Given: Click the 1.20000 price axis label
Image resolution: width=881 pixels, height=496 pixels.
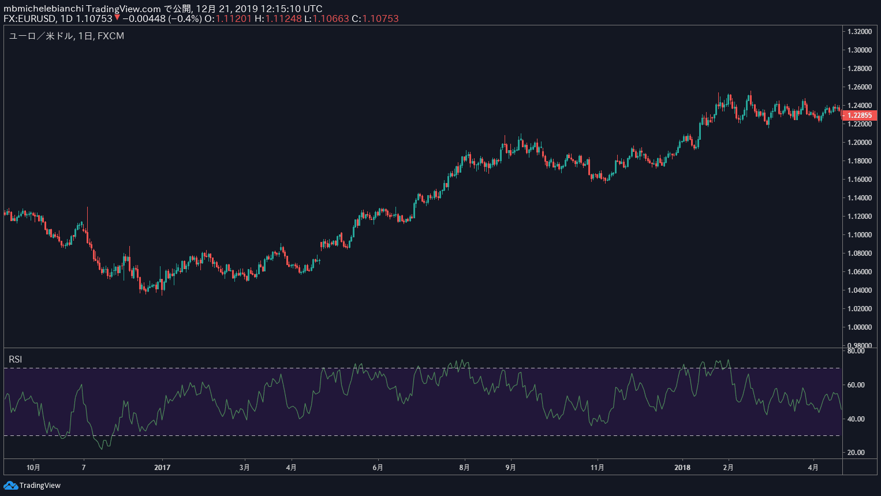Looking at the screenshot, I should click(x=859, y=143).
